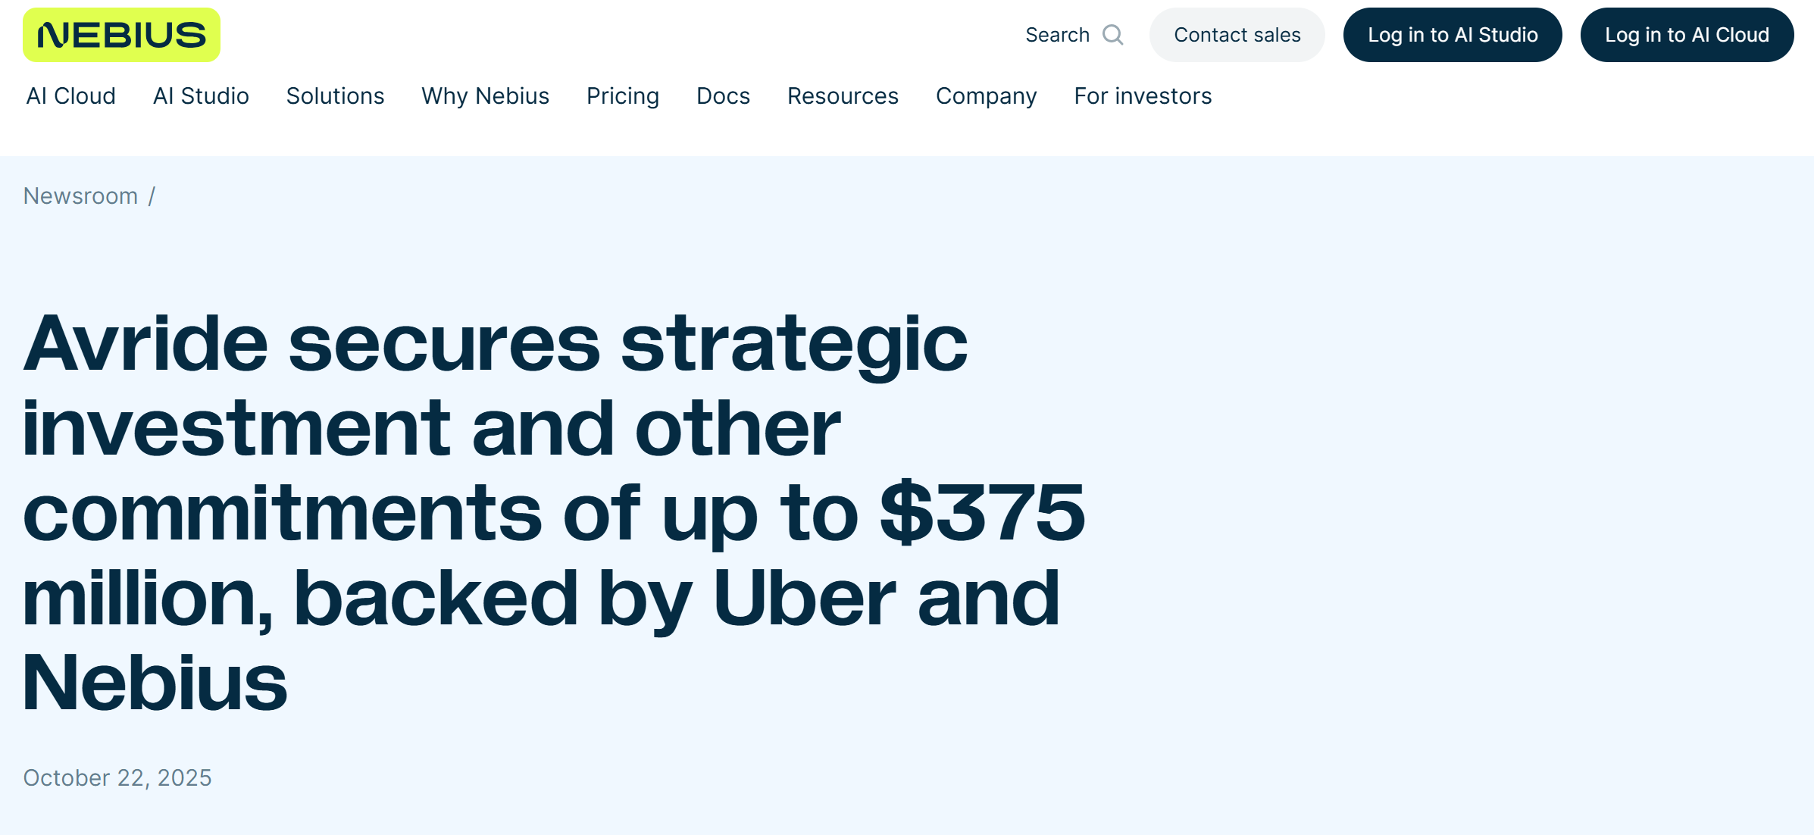Open the AI Cloud menu

[71, 96]
